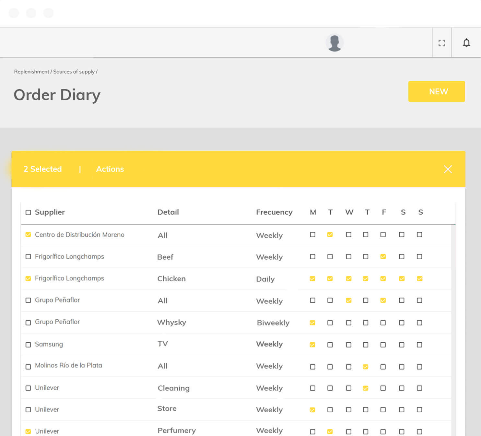Screen dimensions: 481x436
Task: Open the Actions menu
Action: coord(110,169)
